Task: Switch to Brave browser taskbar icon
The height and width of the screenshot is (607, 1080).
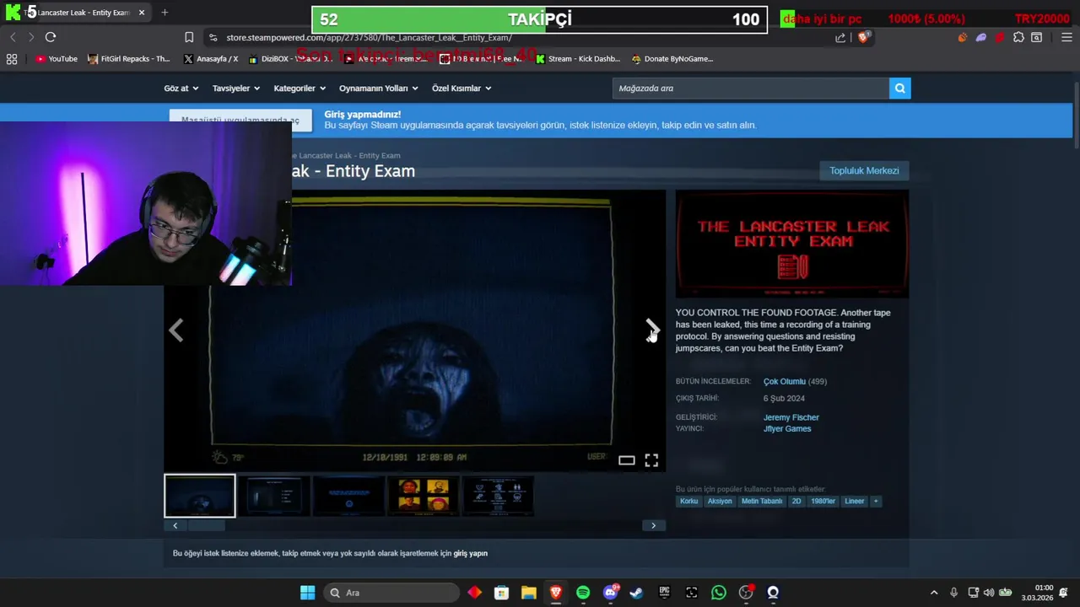Action: coord(555,593)
